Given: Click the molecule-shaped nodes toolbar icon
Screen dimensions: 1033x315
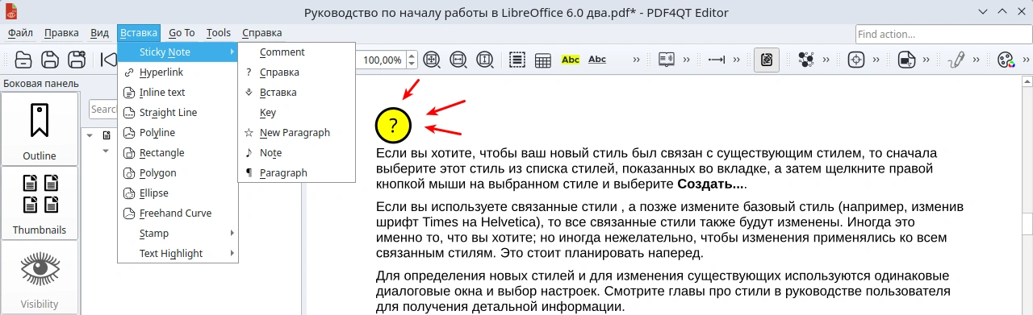Looking at the screenshot, I should pyautogui.click(x=806, y=60).
